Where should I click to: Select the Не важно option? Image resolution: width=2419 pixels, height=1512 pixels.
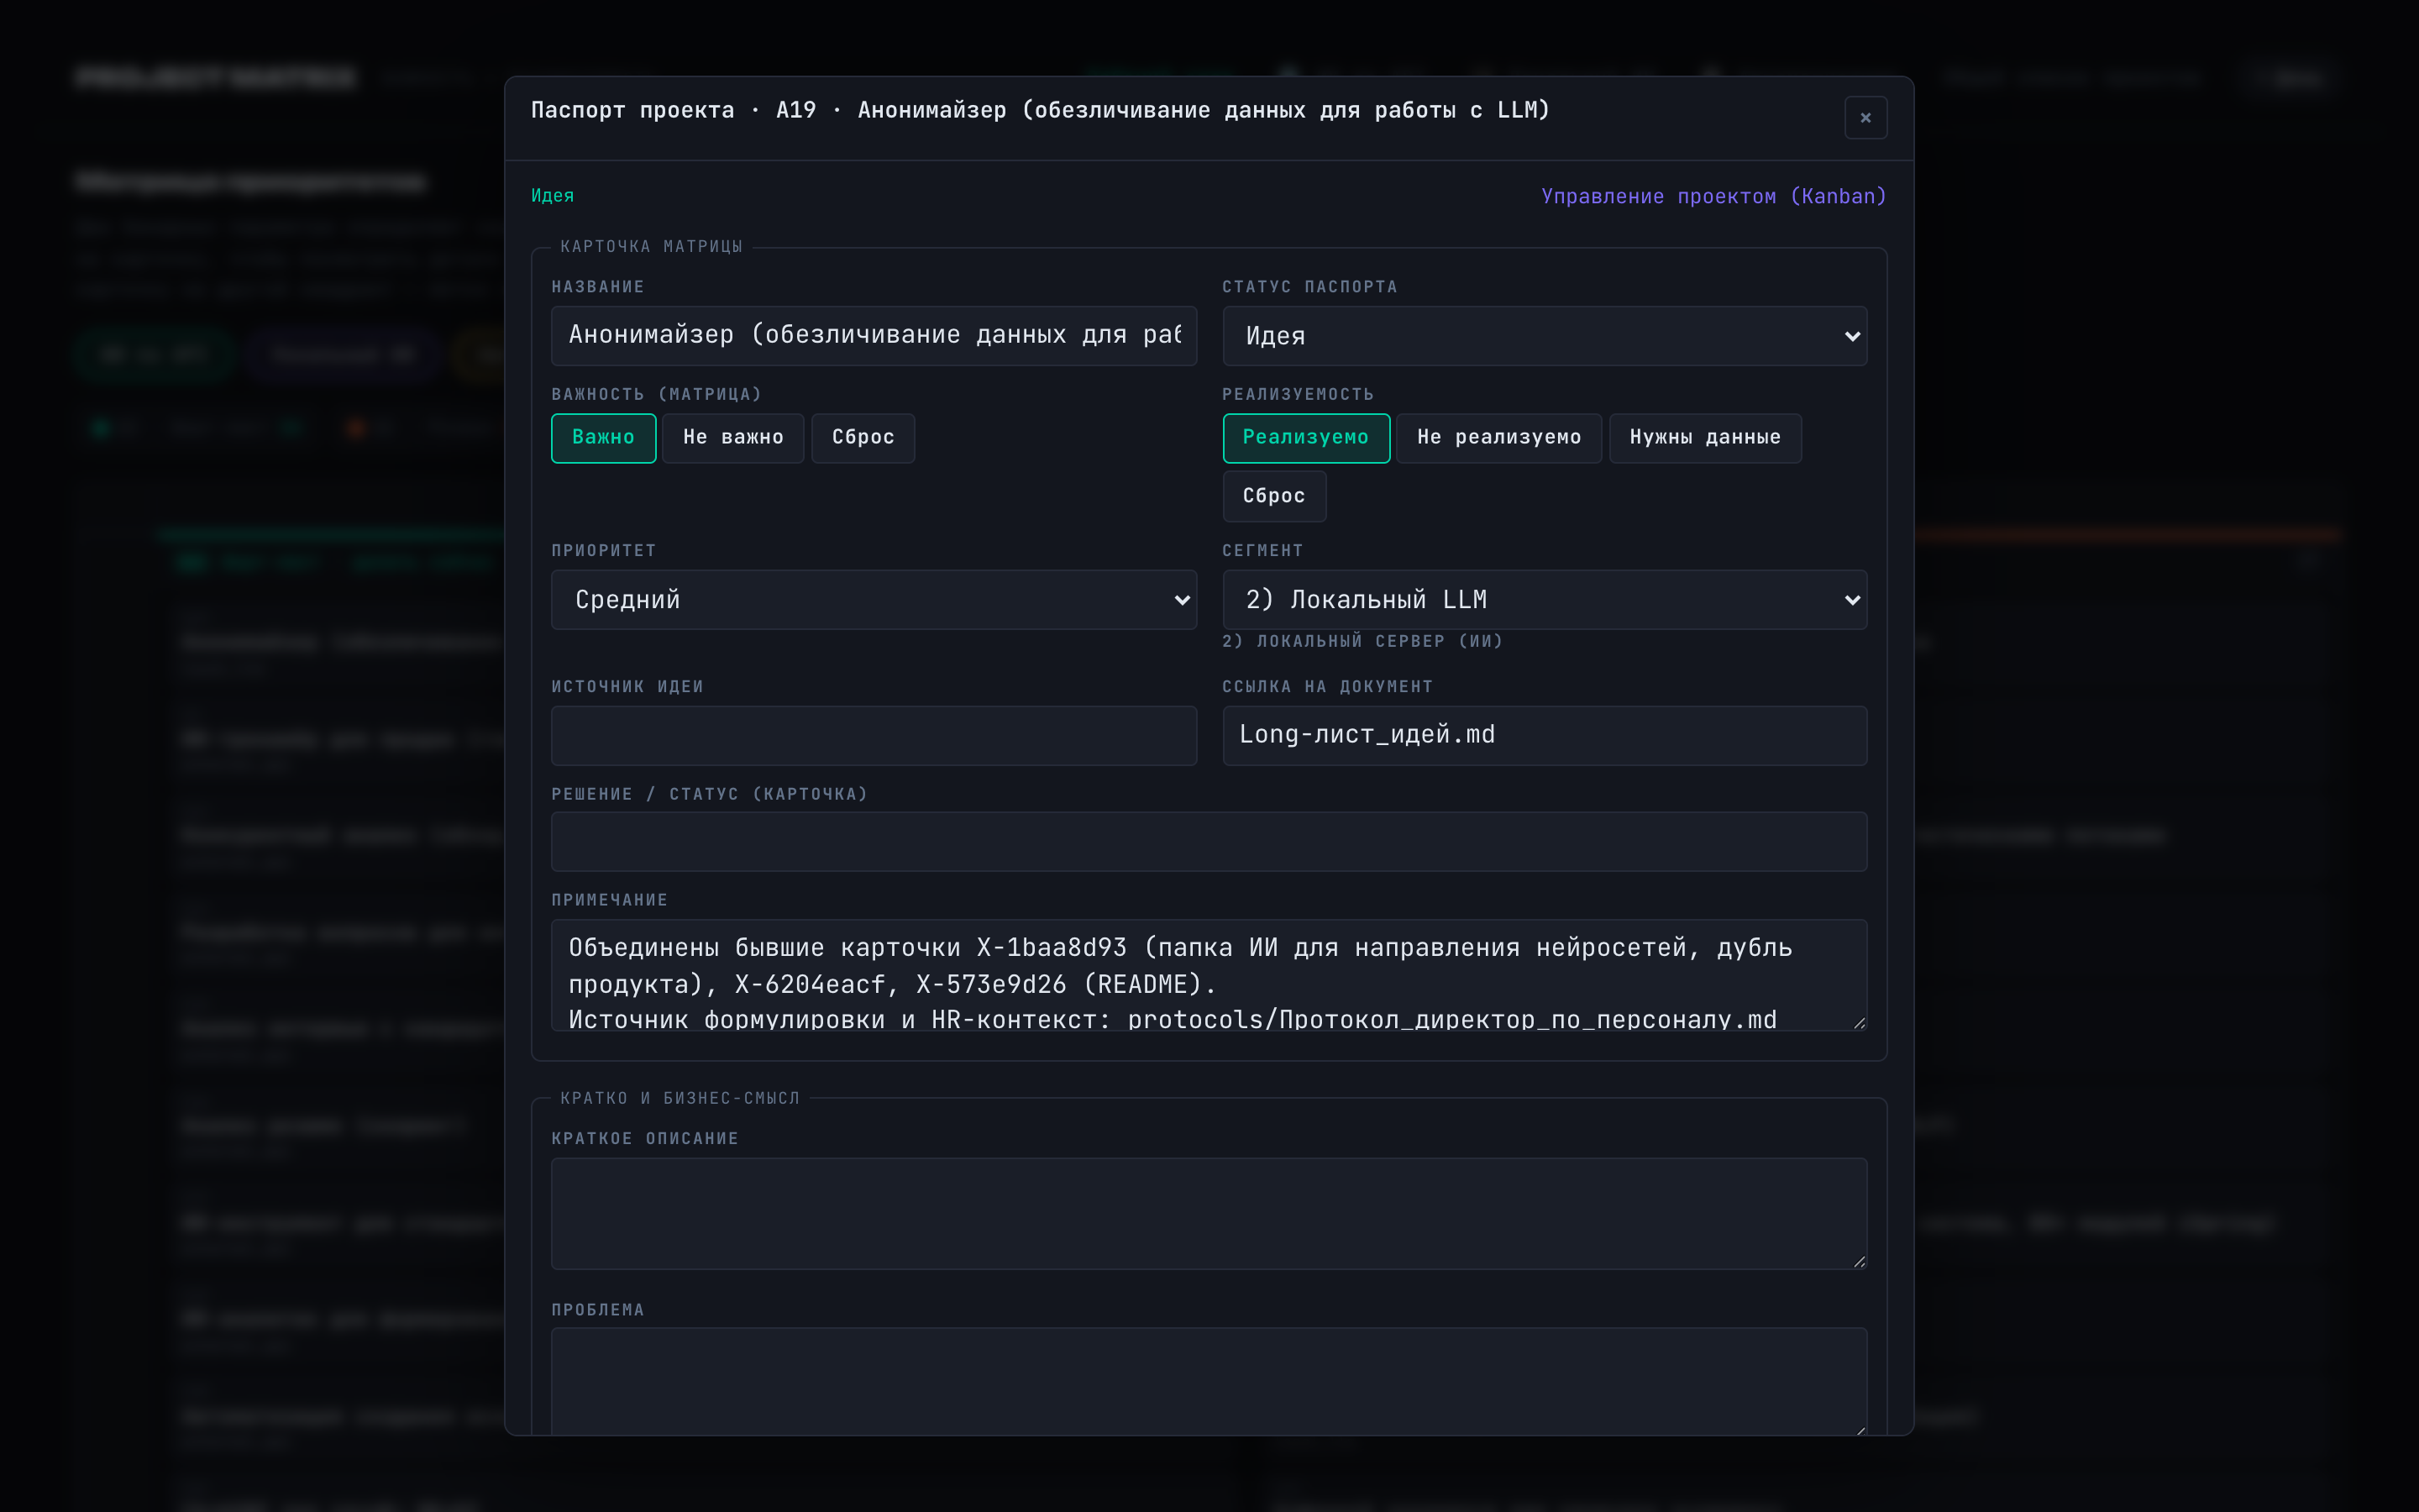pyautogui.click(x=732, y=438)
